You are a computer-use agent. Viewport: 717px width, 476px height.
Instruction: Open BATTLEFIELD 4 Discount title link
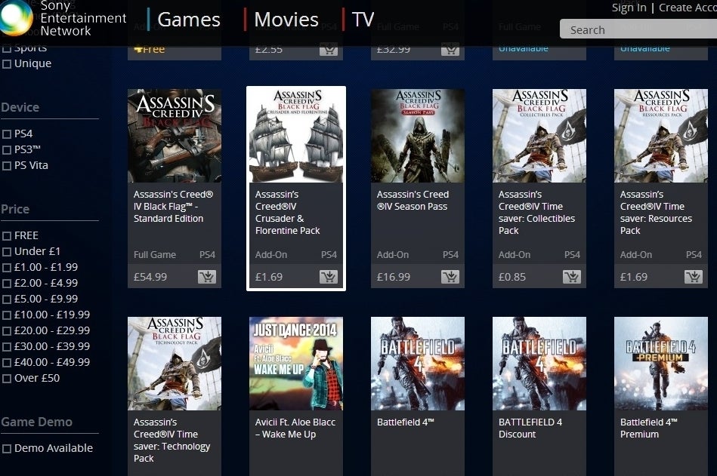[530, 428]
